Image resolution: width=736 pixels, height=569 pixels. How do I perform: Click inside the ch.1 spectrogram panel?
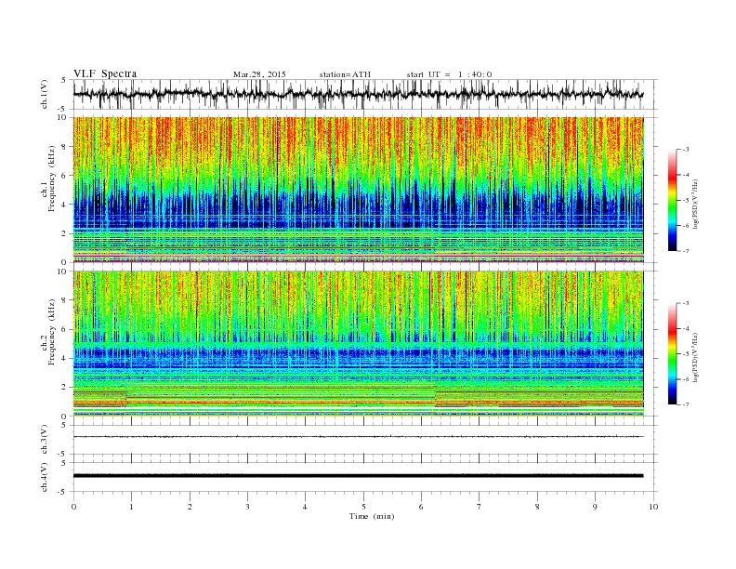click(x=358, y=190)
